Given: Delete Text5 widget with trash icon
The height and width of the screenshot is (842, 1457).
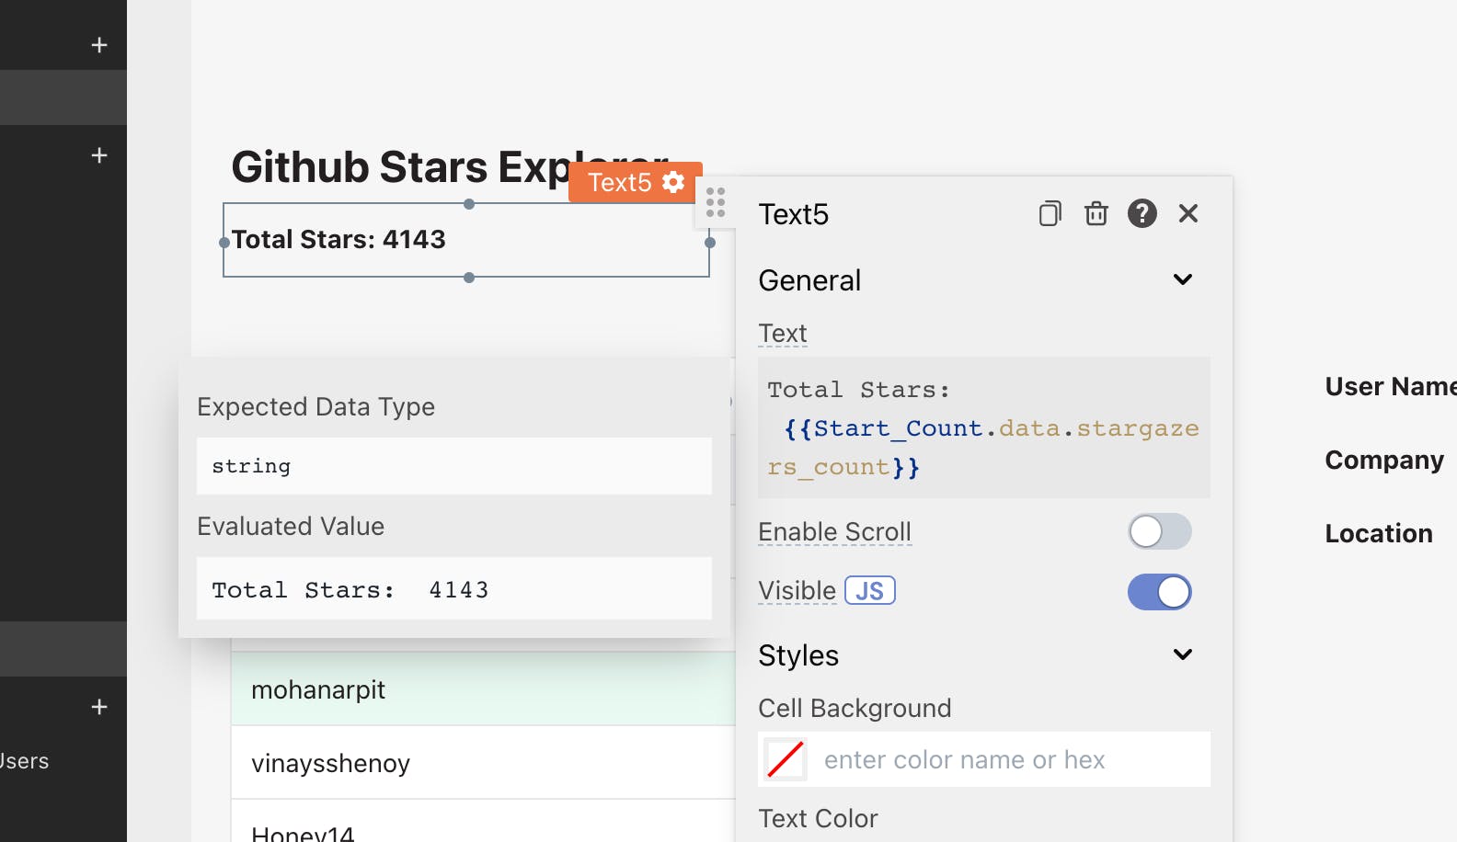Looking at the screenshot, I should (1096, 213).
